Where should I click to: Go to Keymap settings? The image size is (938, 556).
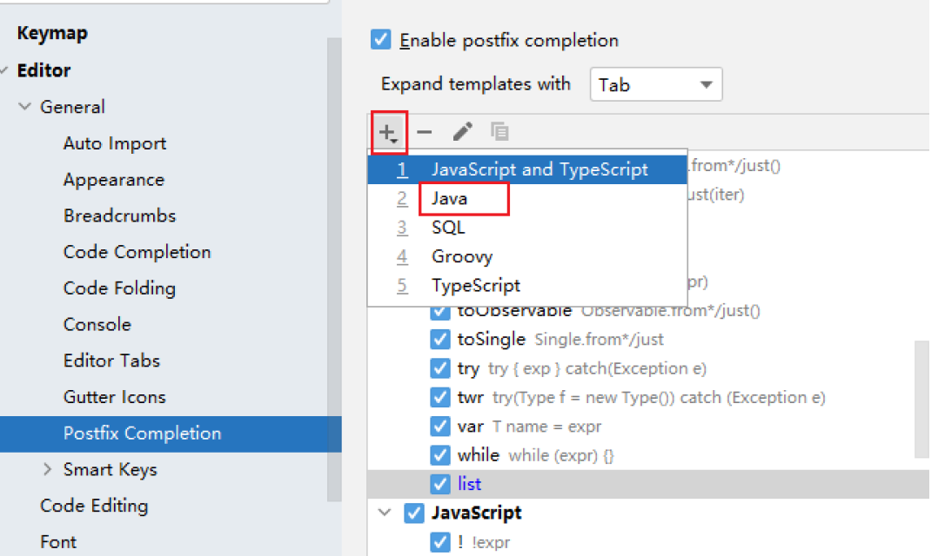click(52, 33)
